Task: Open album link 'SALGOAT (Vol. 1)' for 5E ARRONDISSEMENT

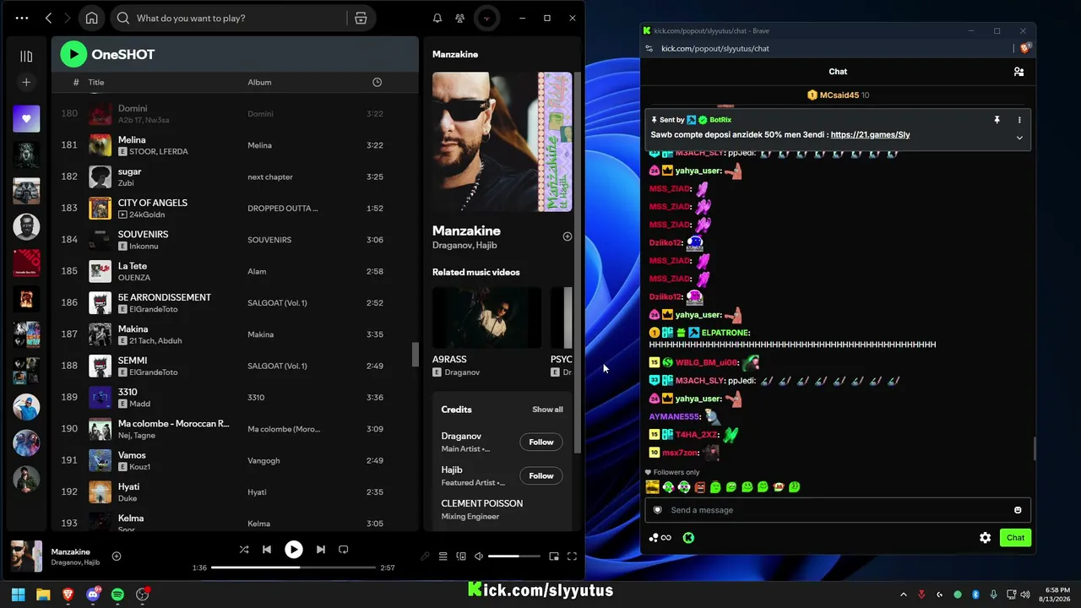Action: click(x=277, y=303)
